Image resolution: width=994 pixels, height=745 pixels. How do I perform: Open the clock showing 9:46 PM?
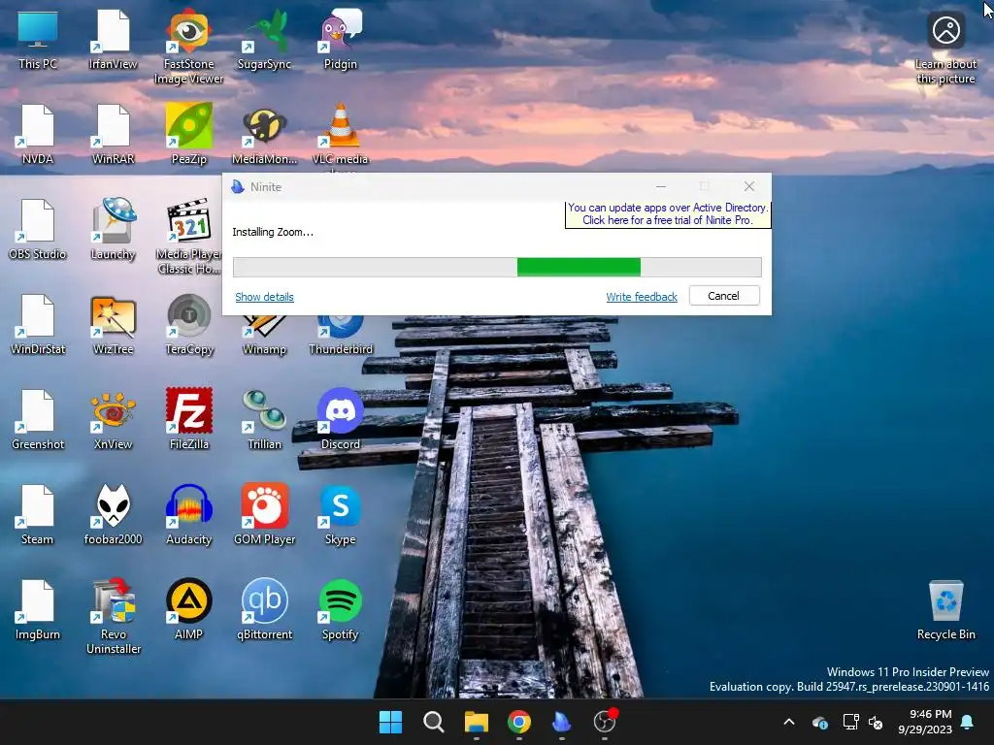[x=925, y=722]
